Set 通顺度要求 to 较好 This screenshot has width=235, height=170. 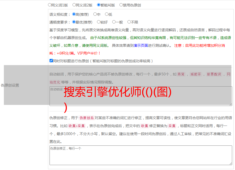(x=99, y=22)
